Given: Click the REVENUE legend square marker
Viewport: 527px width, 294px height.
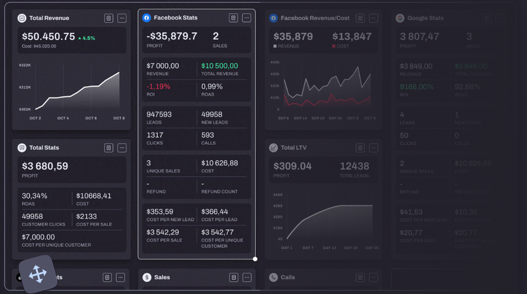Looking at the screenshot, I should (x=275, y=46).
